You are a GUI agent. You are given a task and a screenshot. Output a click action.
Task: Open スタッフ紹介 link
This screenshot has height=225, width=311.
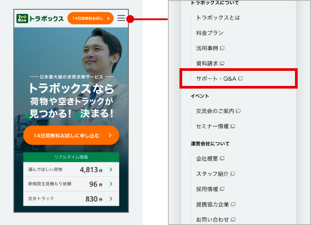(215, 174)
